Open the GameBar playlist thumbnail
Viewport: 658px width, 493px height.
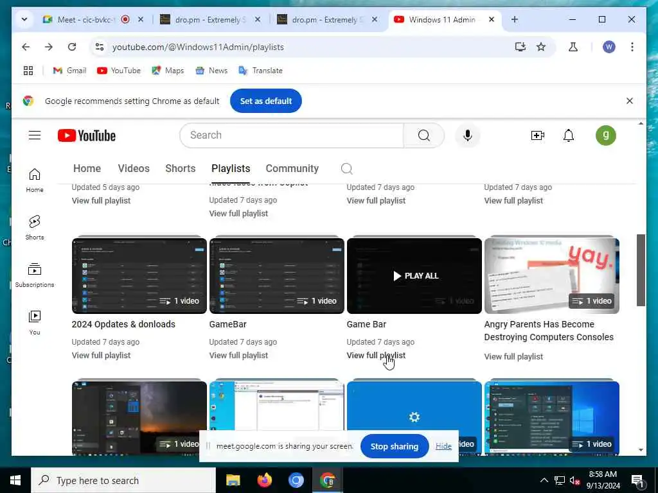[276, 275]
